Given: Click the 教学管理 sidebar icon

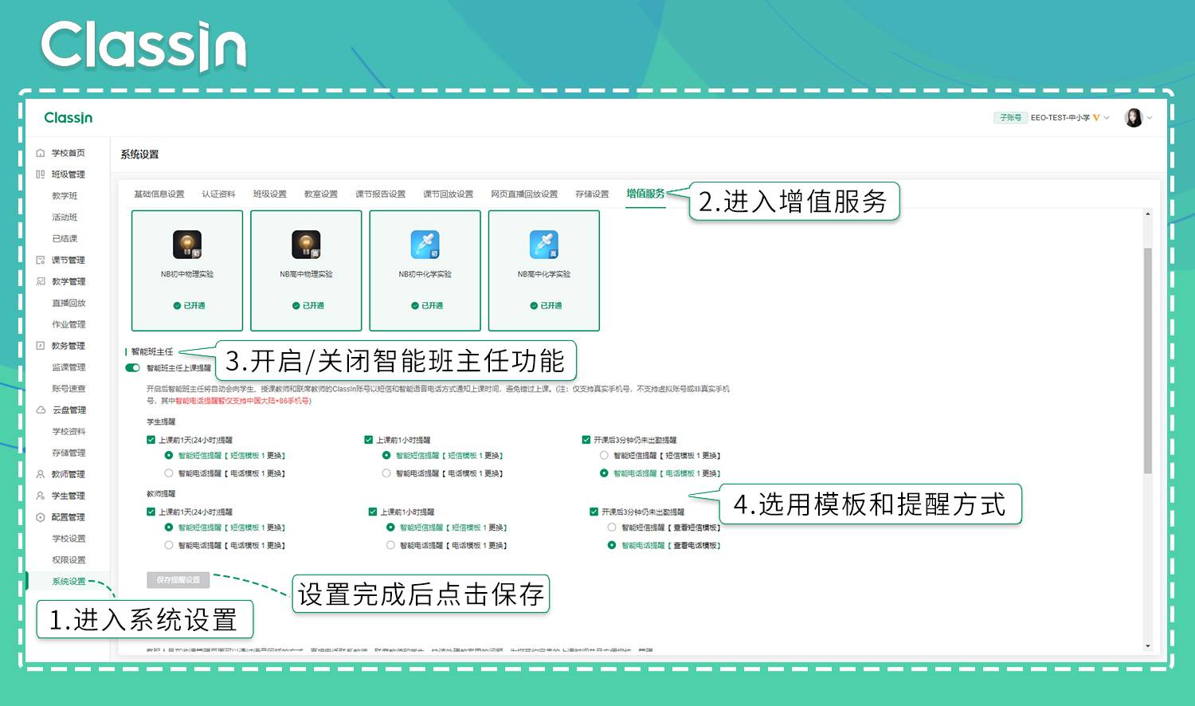Looking at the screenshot, I should (41, 281).
